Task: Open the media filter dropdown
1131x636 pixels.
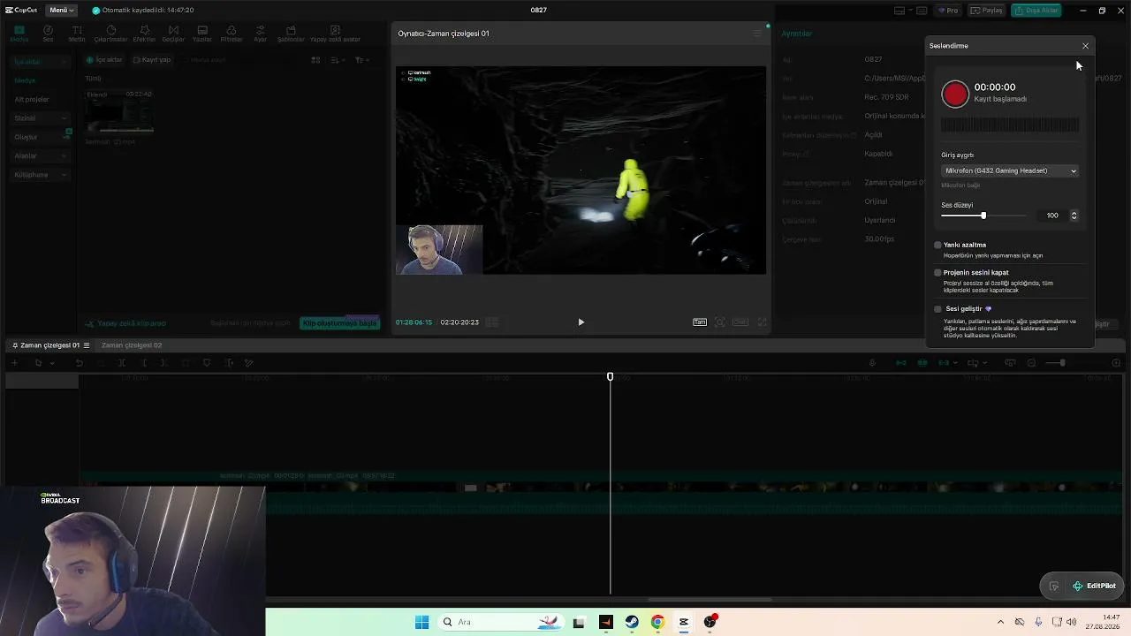Action: coord(361,60)
